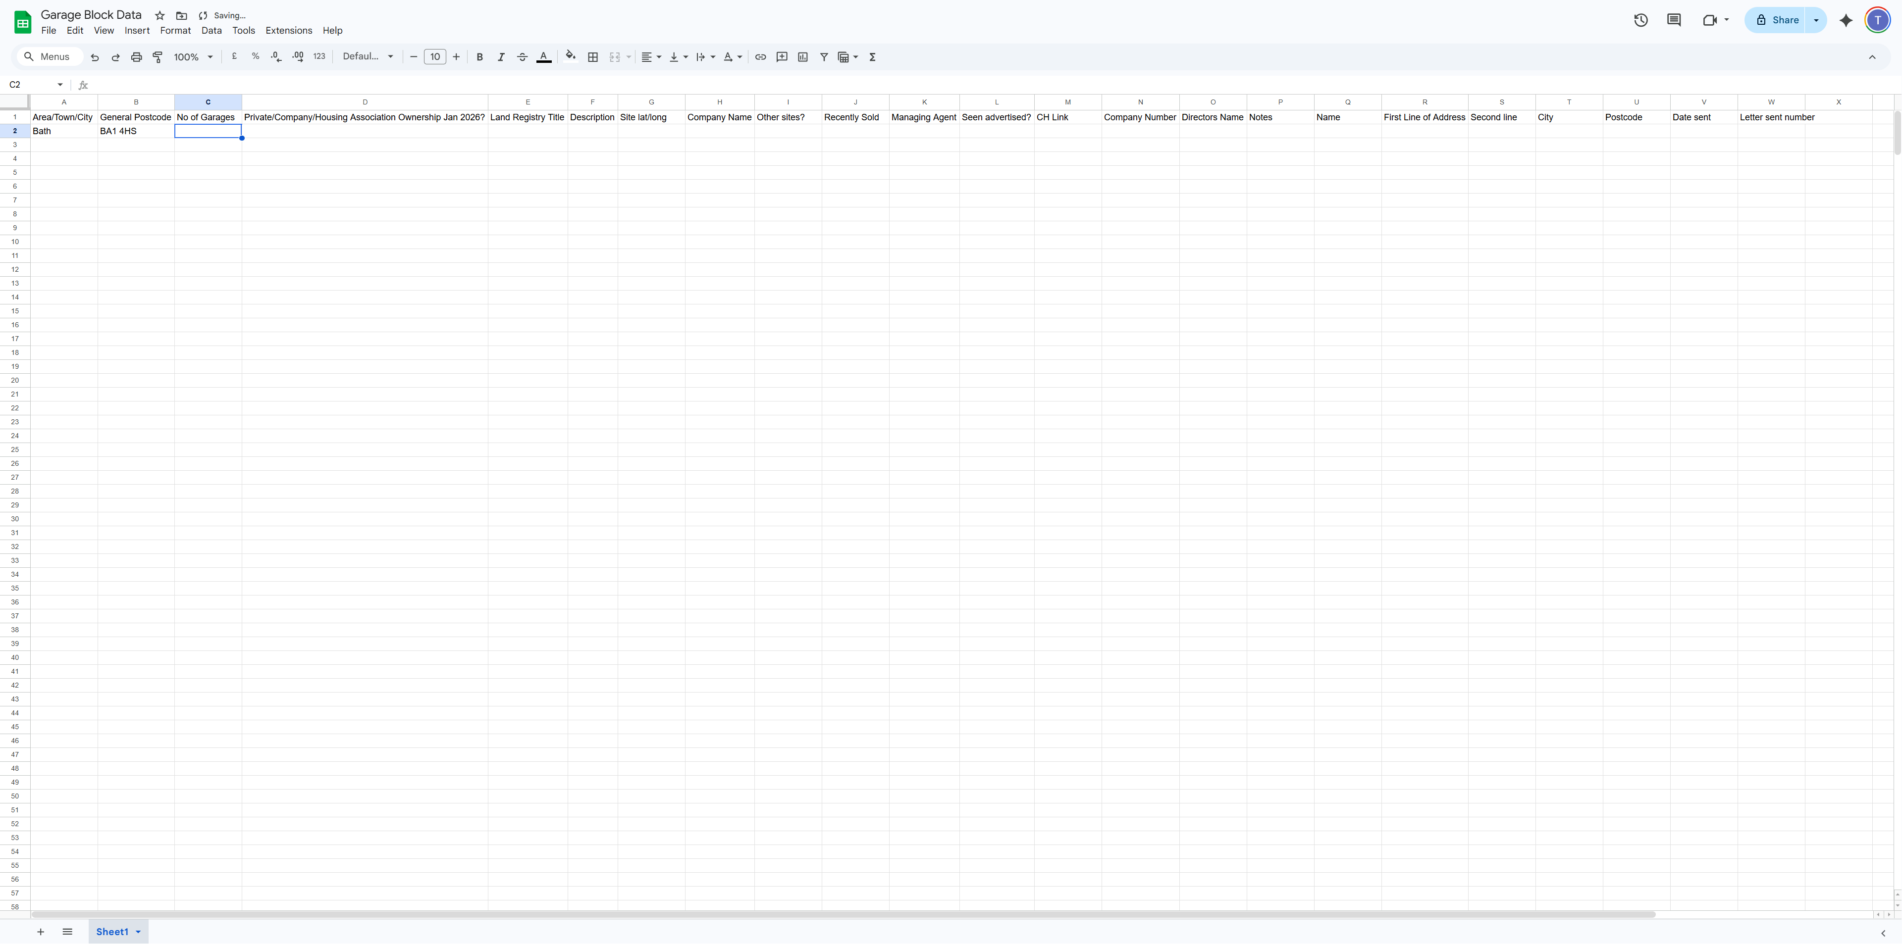This screenshot has height=944, width=1902.
Task: Star the Garage Block Data document
Action: (159, 15)
